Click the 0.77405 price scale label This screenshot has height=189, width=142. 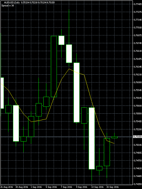[138, 4]
